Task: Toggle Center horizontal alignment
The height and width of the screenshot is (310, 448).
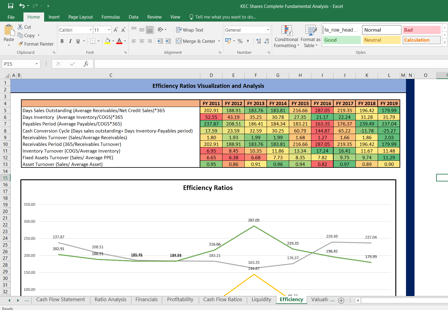Action: pyautogui.click(x=142, y=41)
